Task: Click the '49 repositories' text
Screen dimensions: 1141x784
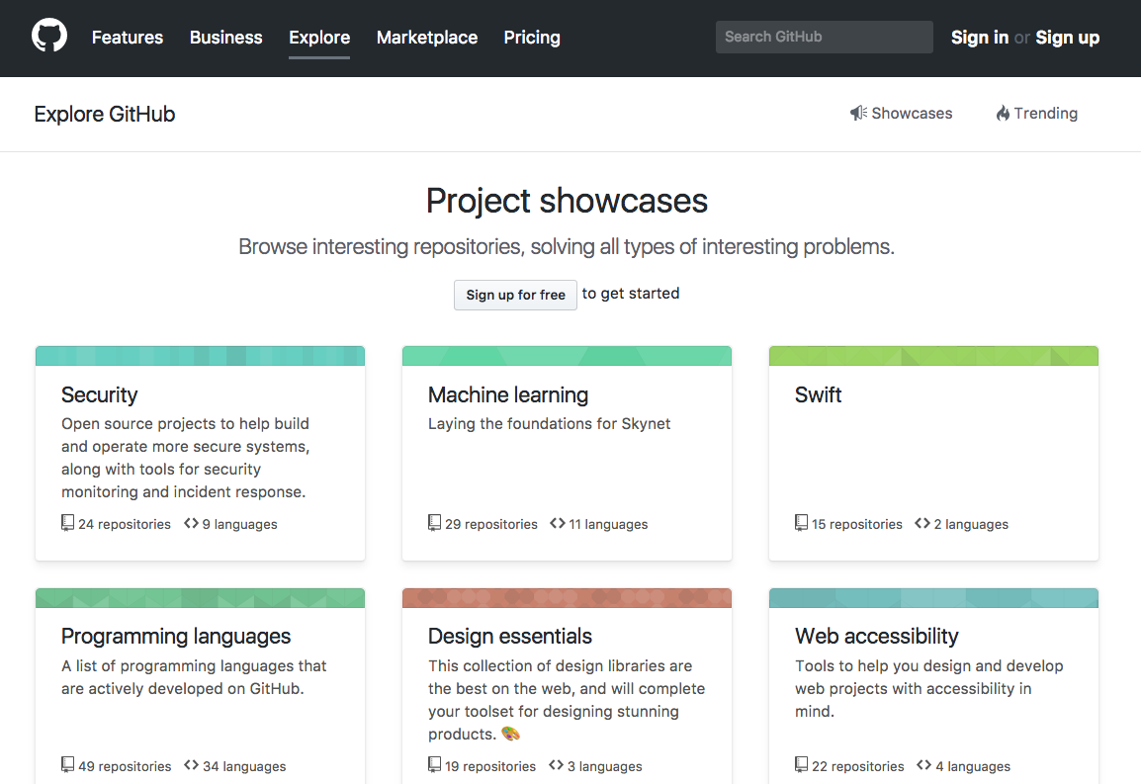Action: pyautogui.click(x=125, y=766)
